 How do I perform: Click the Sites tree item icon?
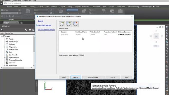[7, 52]
